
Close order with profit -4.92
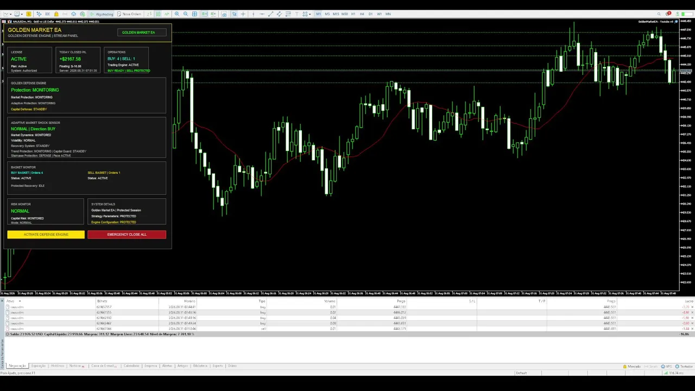coord(692,312)
